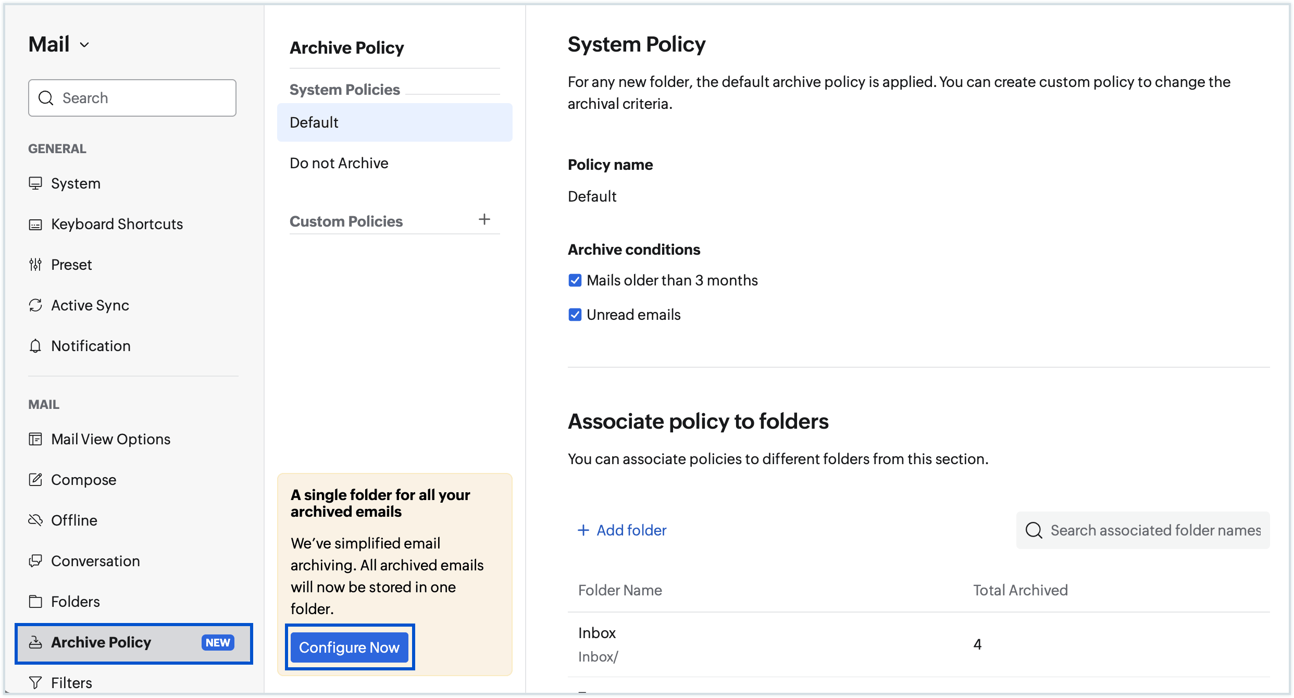Click the Add folder link
The width and height of the screenshot is (1294, 698).
pyautogui.click(x=622, y=530)
